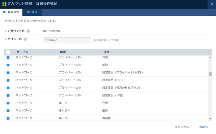
Task: Uncheck the ルーター 作成 row checkbox
Action: coord(8,103)
